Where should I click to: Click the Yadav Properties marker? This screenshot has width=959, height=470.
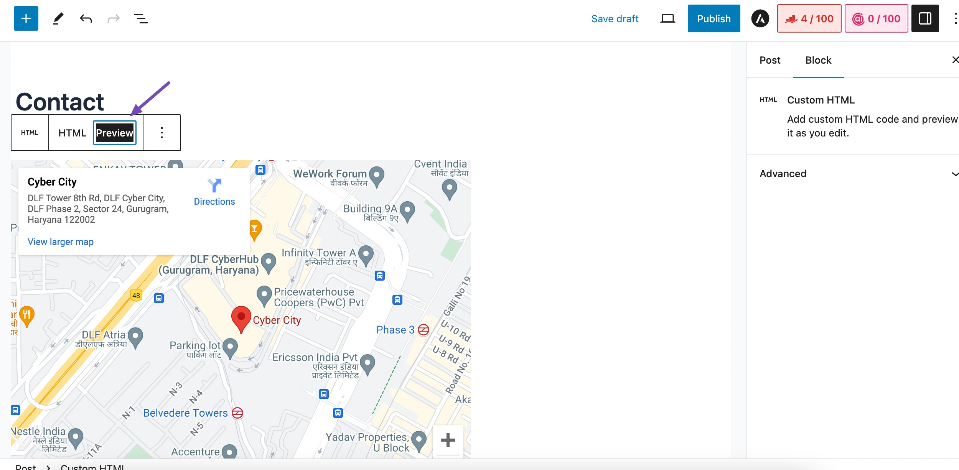click(419, 442)
